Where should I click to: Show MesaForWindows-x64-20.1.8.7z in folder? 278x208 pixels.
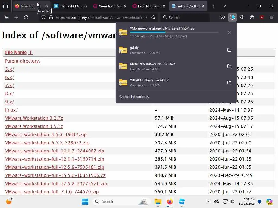(x=229, y=66)
